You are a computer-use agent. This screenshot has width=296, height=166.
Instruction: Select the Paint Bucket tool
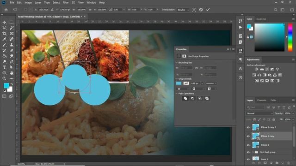[4, 56]
